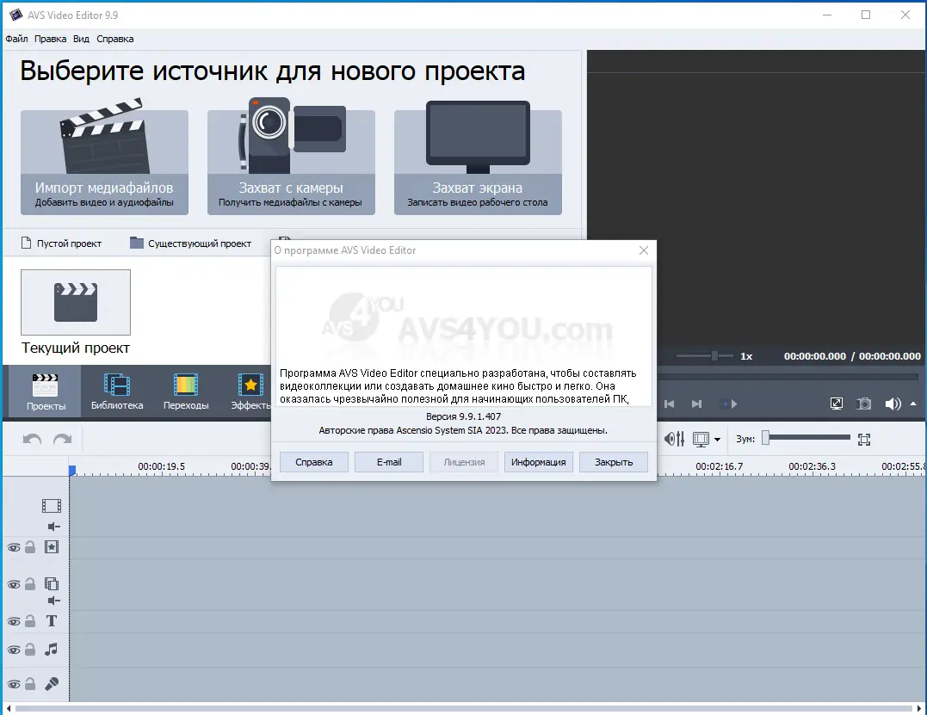The image size is (927, 715).
Task: Click the fit-timeline zoom icon next to Зум
Action: tap(864, 439)
